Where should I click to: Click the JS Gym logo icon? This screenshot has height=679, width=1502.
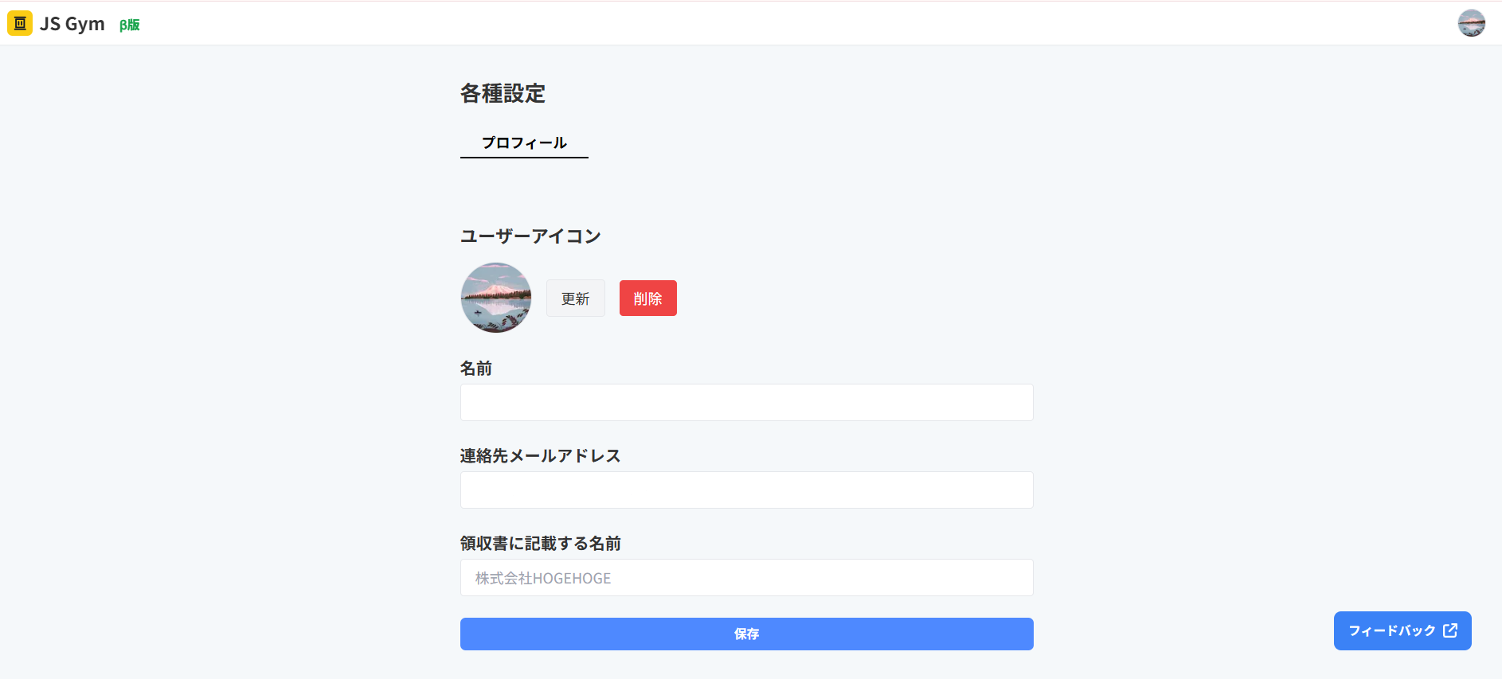click(x=18, y=23)
